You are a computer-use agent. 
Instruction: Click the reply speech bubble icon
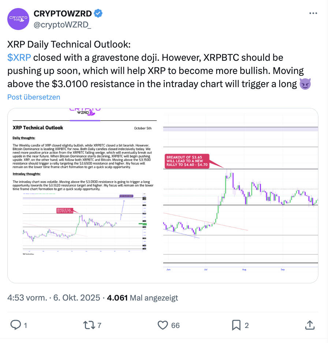pos(15,325)
